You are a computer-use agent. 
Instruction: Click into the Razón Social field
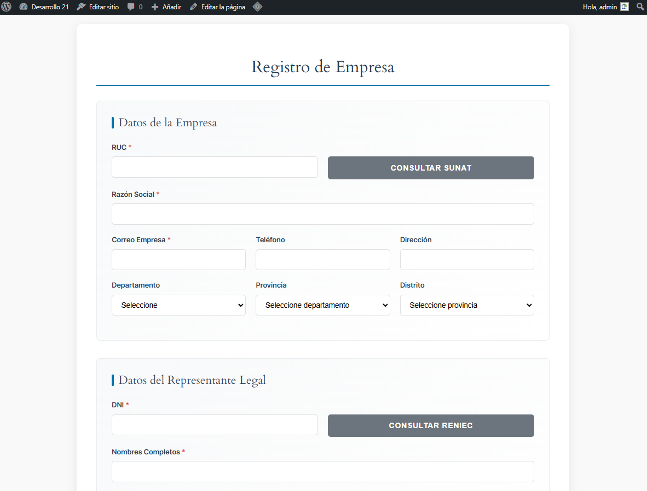coord(322,214)
